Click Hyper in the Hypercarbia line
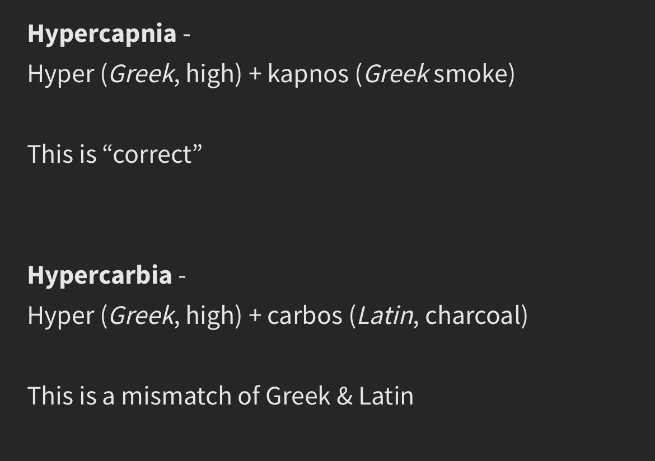Screen dimensions: 655x461 (61, 317)
